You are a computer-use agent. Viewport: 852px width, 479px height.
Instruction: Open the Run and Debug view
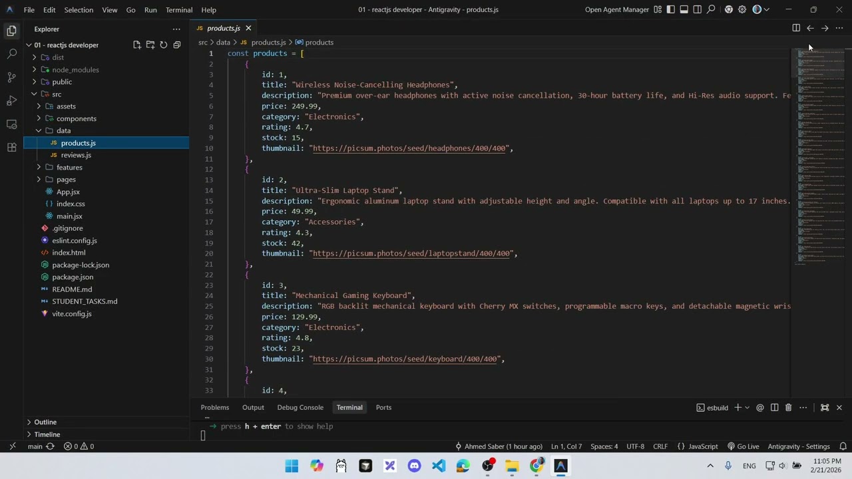[x=11, y=100]
